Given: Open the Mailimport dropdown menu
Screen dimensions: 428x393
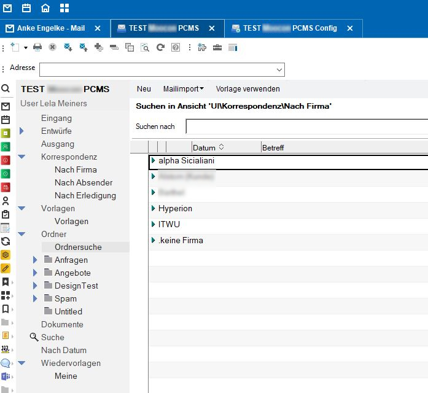Looking at the screenshot, I should pos(183,89).
